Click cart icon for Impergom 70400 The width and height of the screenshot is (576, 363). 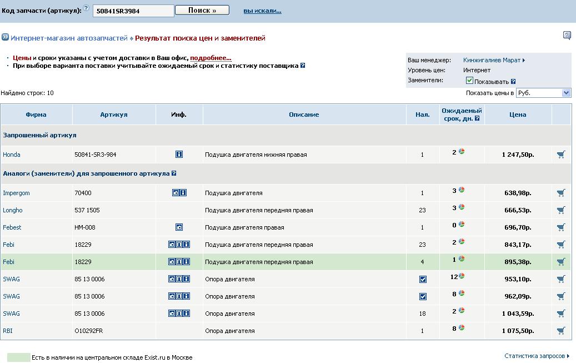[x=561, y=193]
